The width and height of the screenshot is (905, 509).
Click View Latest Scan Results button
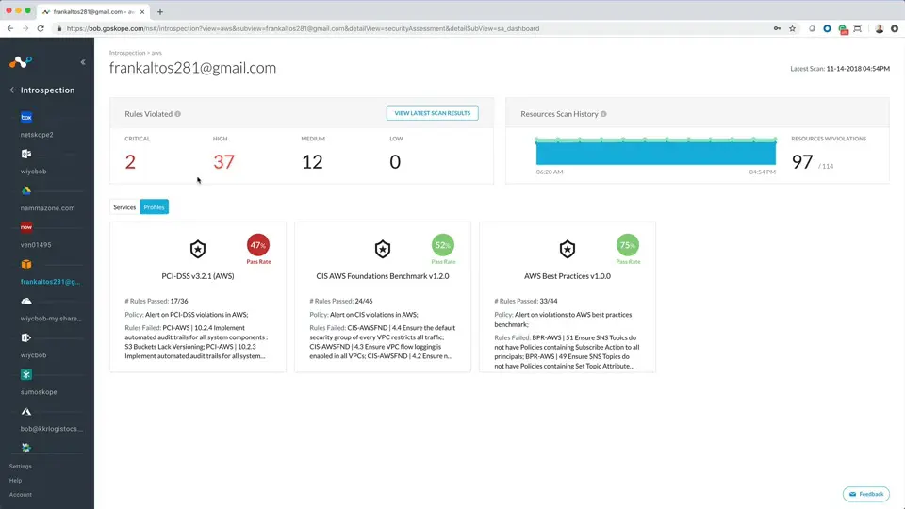coord(433,113)
